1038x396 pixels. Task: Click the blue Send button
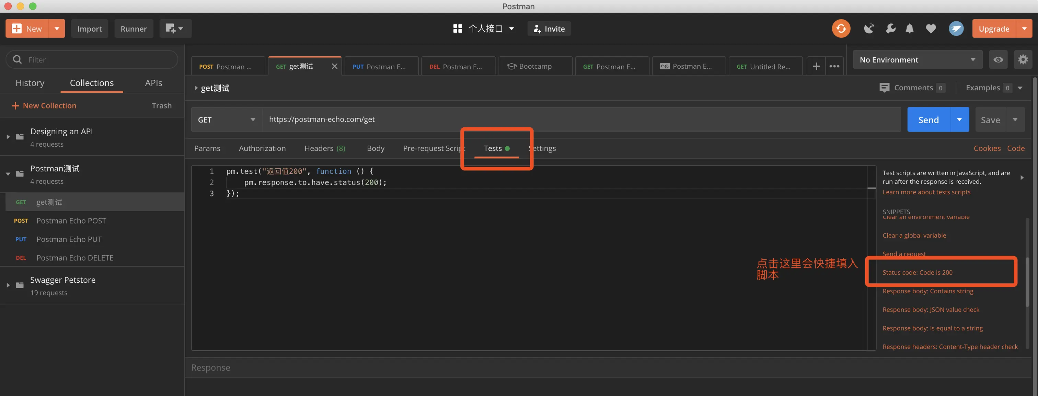[x=929, y=120]
